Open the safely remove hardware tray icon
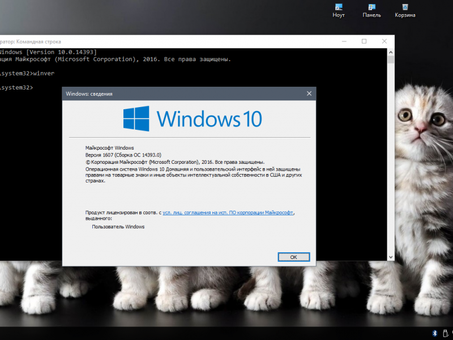453x340 pixels. click(x=446, y=333)
